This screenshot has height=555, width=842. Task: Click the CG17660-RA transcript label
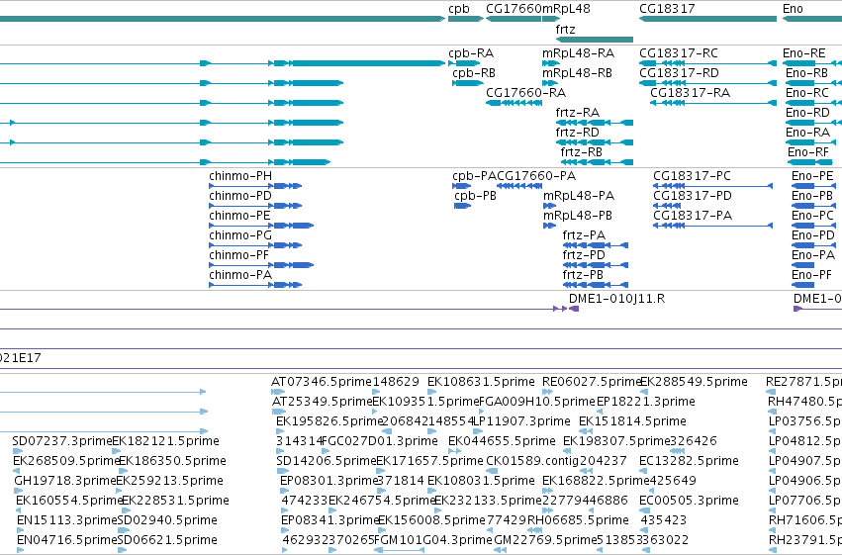525,93
